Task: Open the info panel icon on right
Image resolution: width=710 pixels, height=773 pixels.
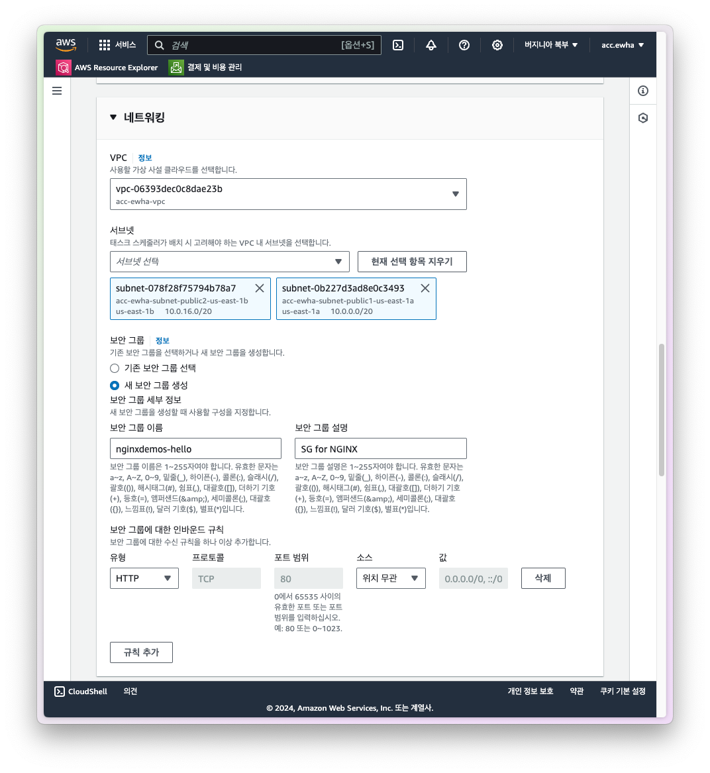Action: tap(643, 91)
